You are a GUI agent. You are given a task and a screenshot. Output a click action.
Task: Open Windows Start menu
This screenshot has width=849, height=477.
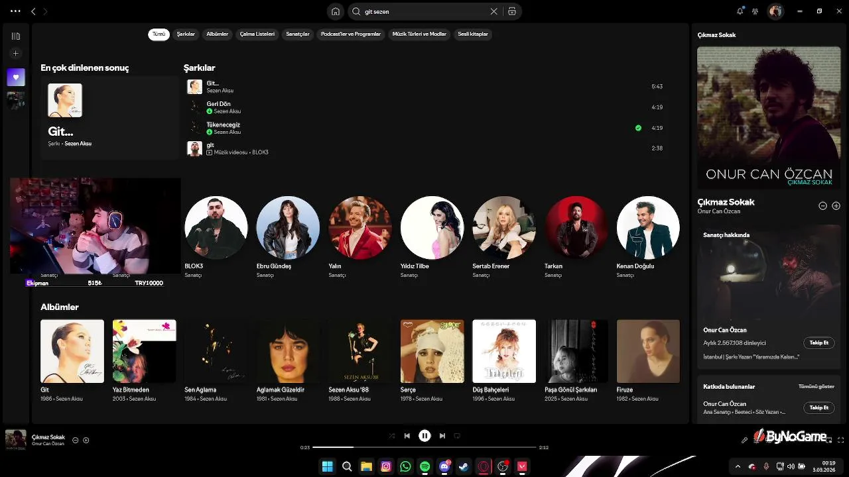point(327,466)
